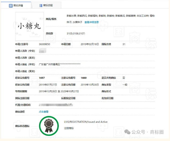Click 点击查看 next to 商标流程

[x=44, y=112]
